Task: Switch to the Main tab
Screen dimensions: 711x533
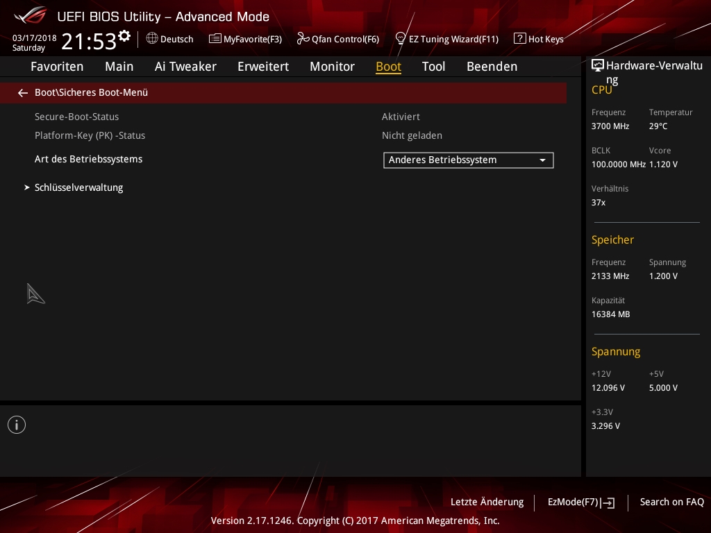Action: (x=119, y=67)
